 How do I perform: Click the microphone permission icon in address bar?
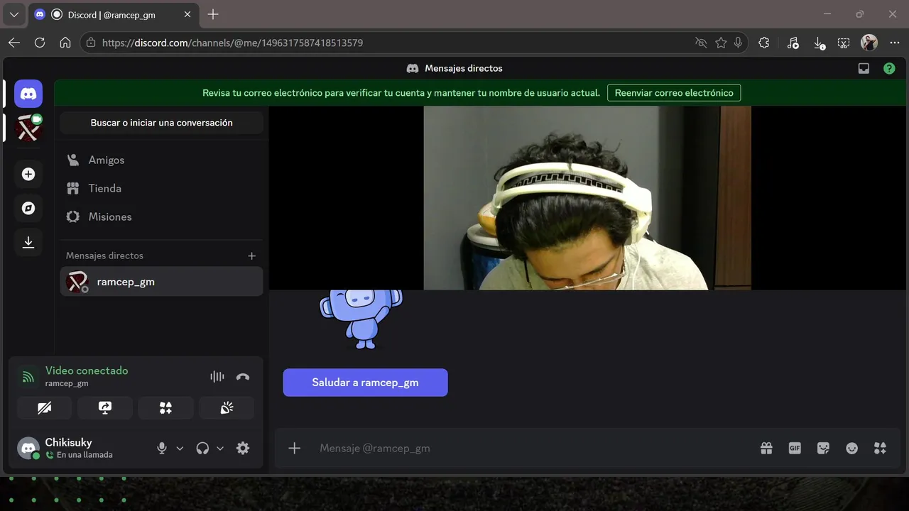click(x=739, y=43)
